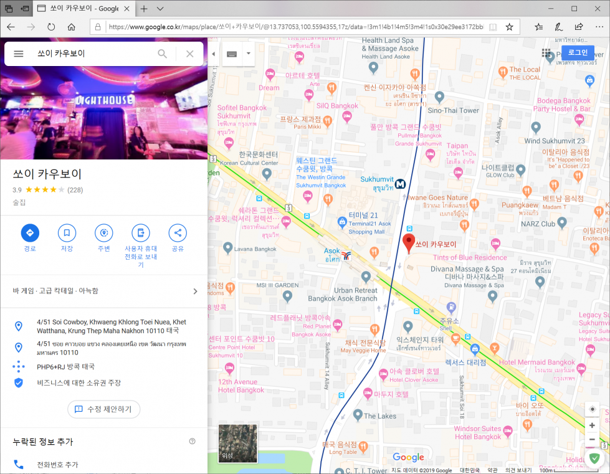Click the 주변 nearby icon
Viewport: 610px width, 474px height.
point(104,233)
